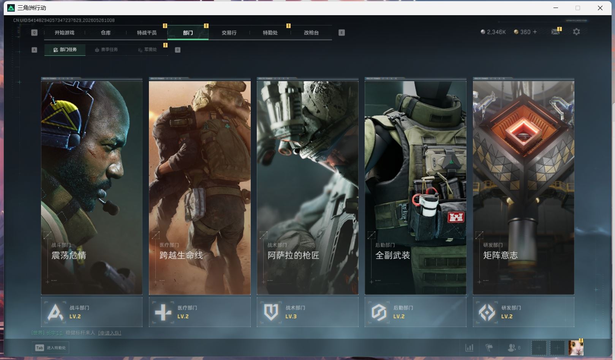Add currency with the plus beside 360
The image size is (615, 360).
(535, 32)
